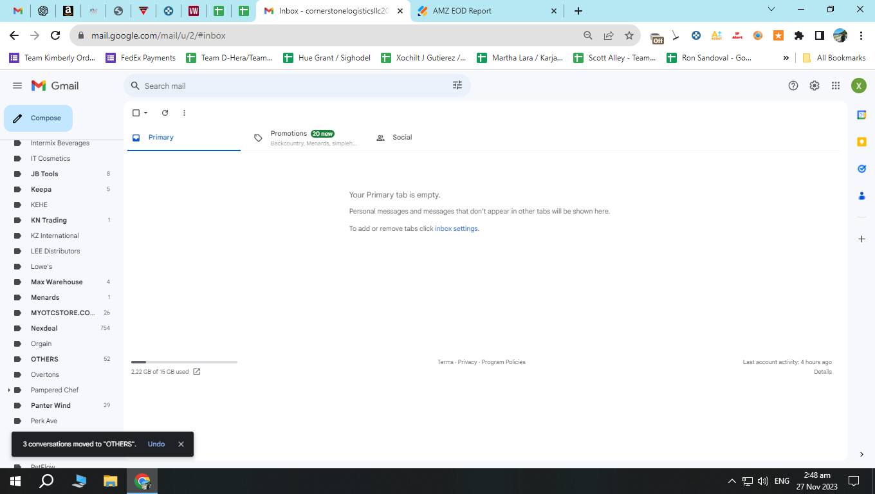Reload the page in Chrome
The width and height of the screenshot is (875, 494).
[x=55, y=35]
